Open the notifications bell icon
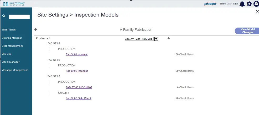The image size is (259, 115). tap(242, 4)
